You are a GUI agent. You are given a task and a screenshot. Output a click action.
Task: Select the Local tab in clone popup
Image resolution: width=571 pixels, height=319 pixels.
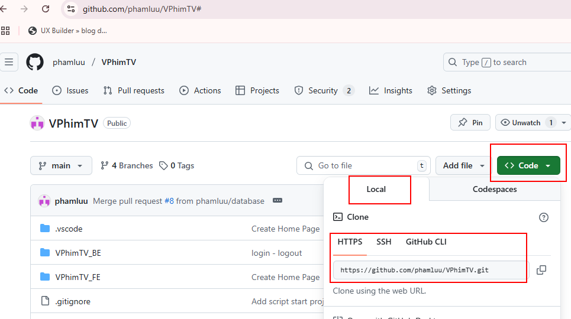pos(376,189)
